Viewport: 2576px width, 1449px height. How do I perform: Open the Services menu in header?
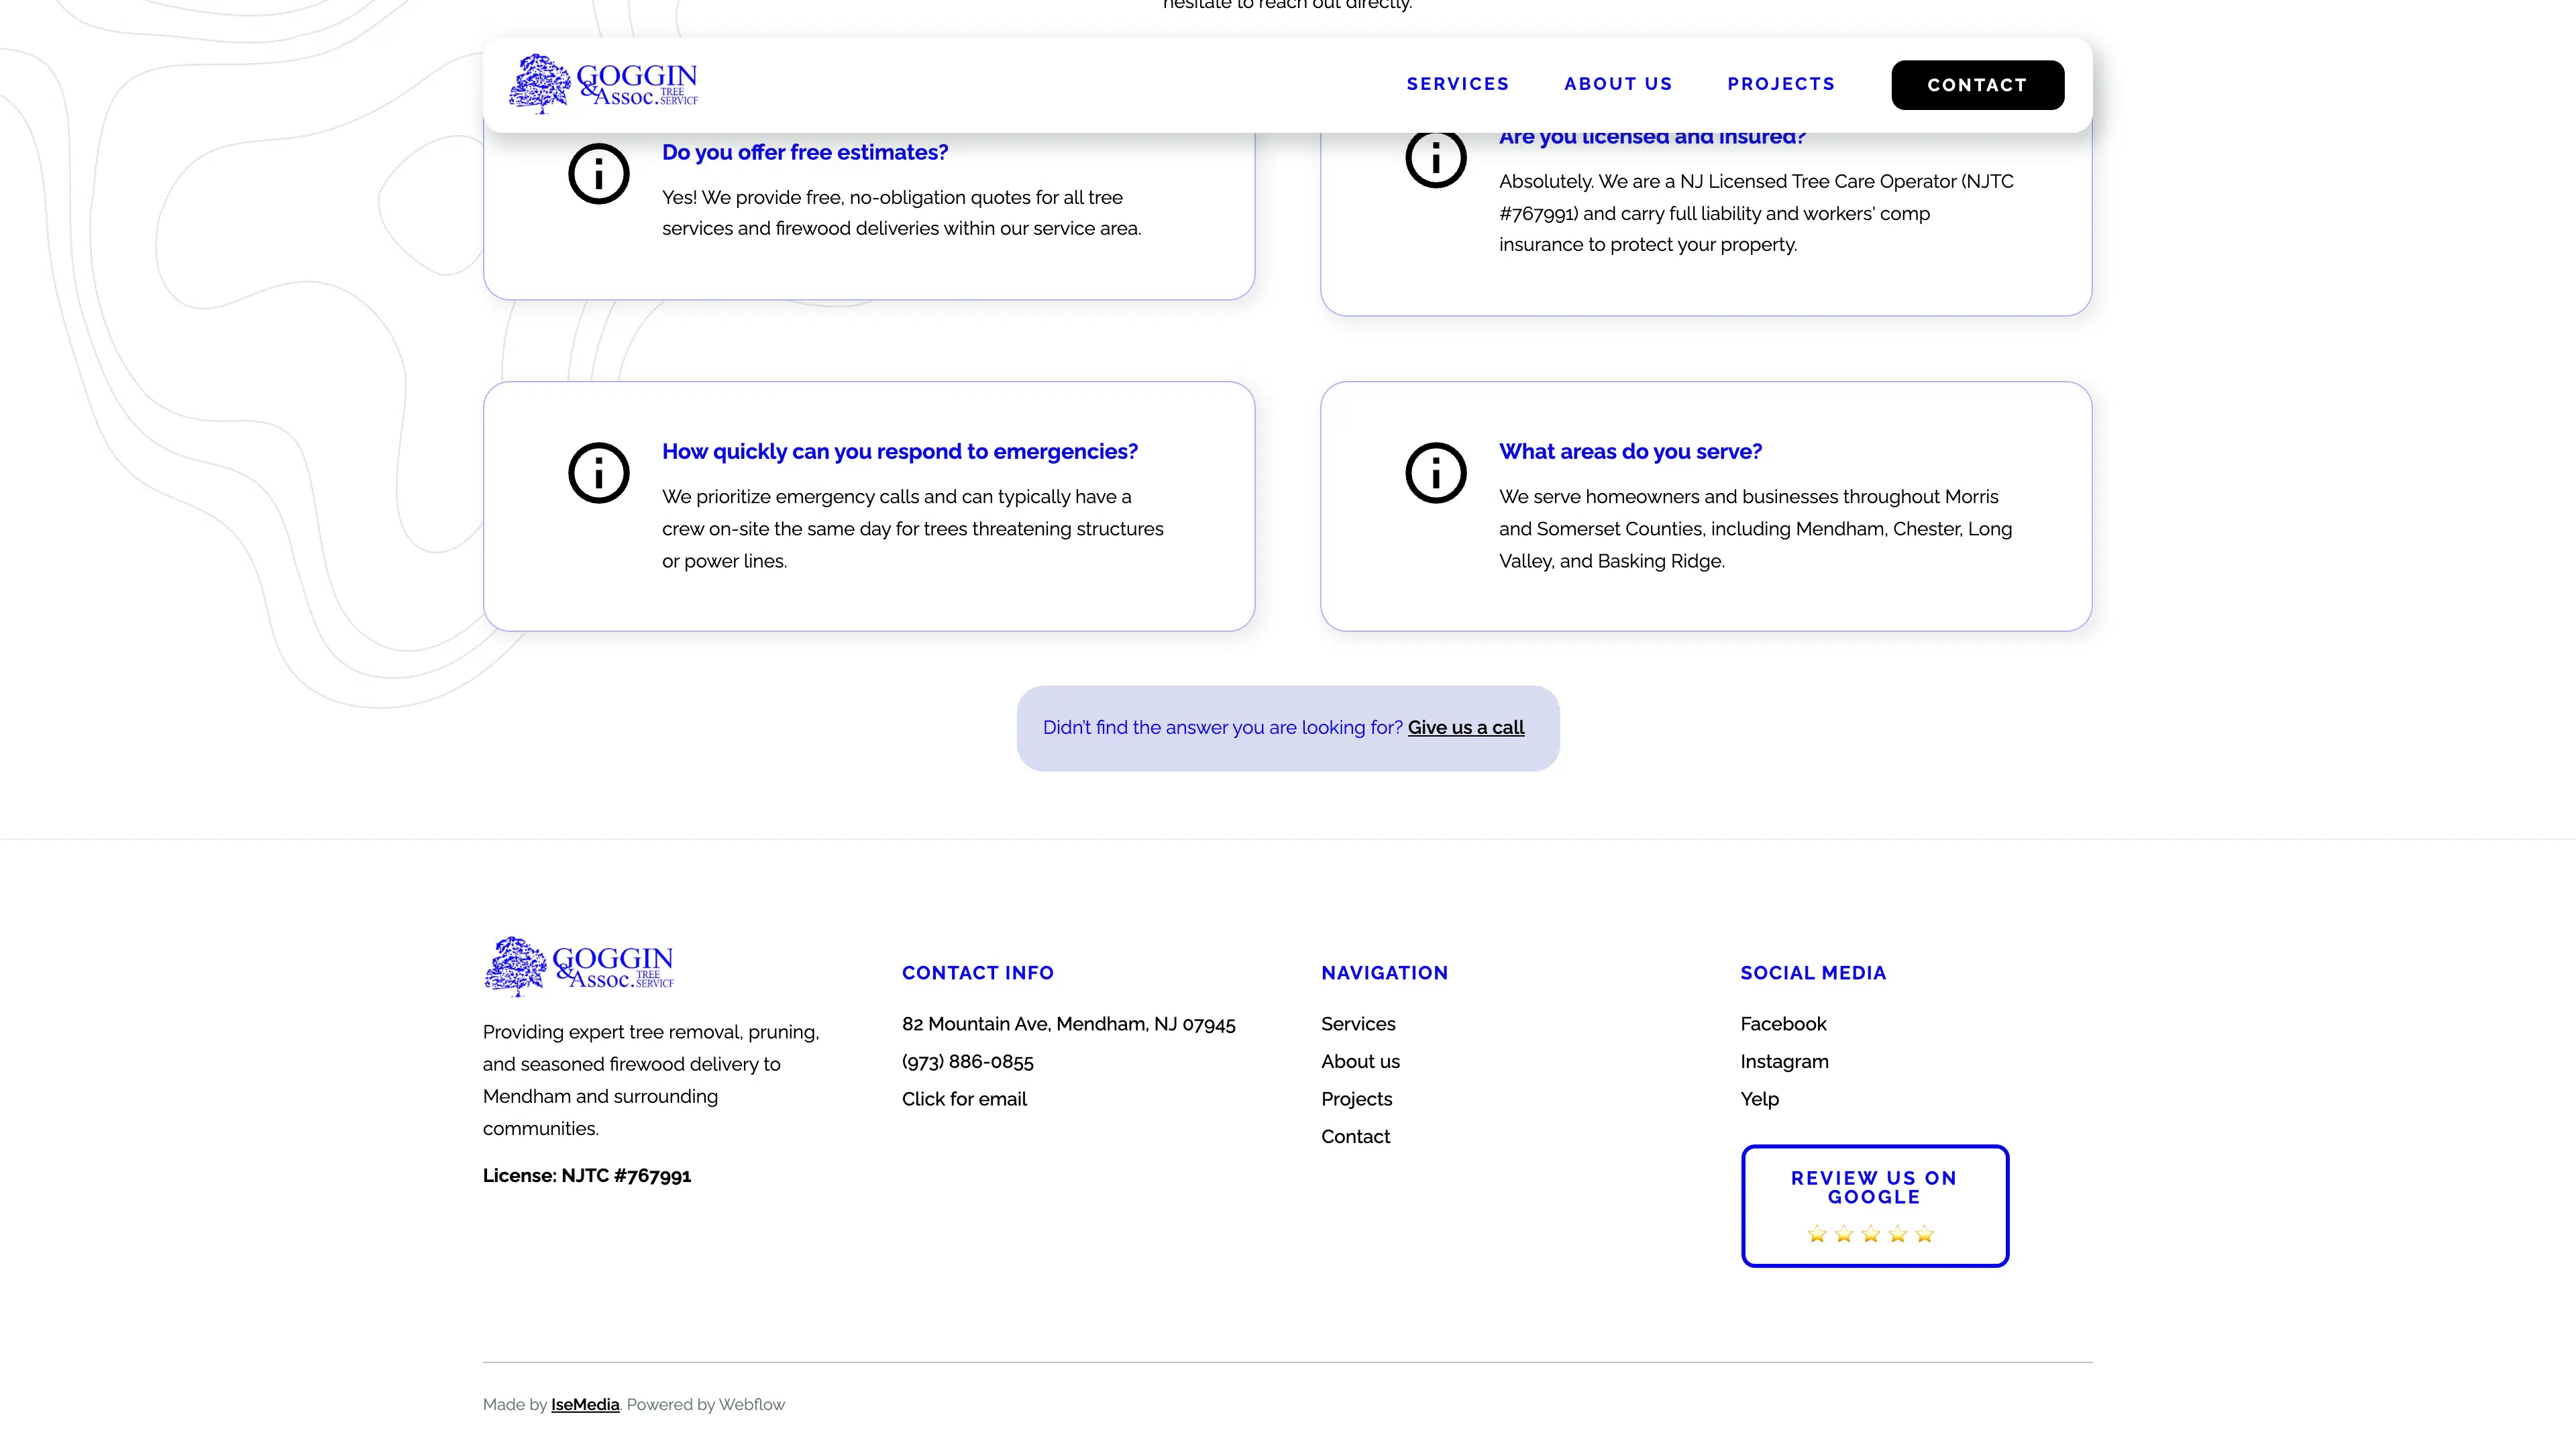tap(1457, 84)
